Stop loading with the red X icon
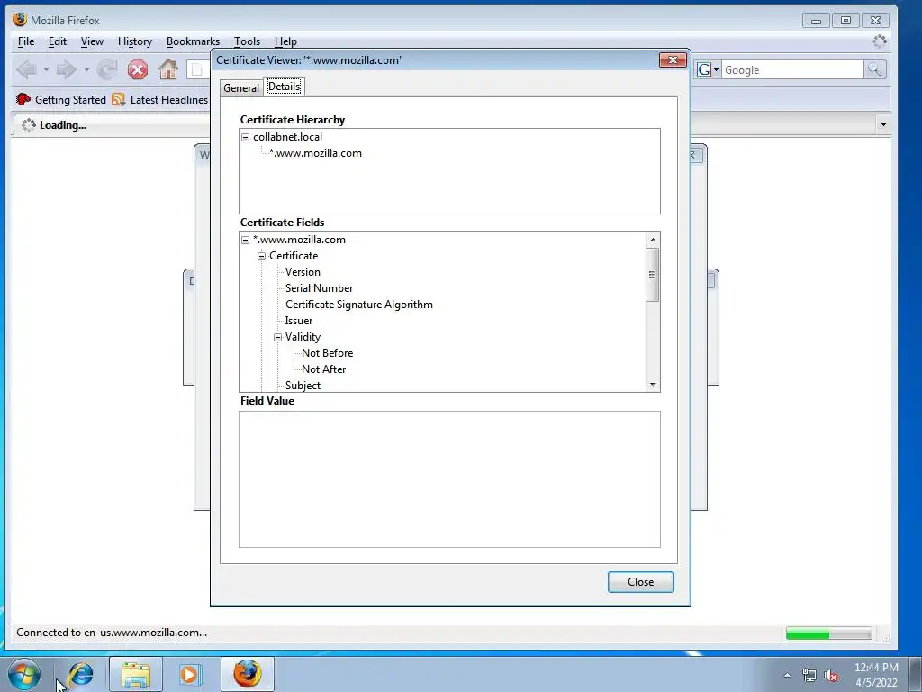922x692 pixels. [x=138, y=70]
